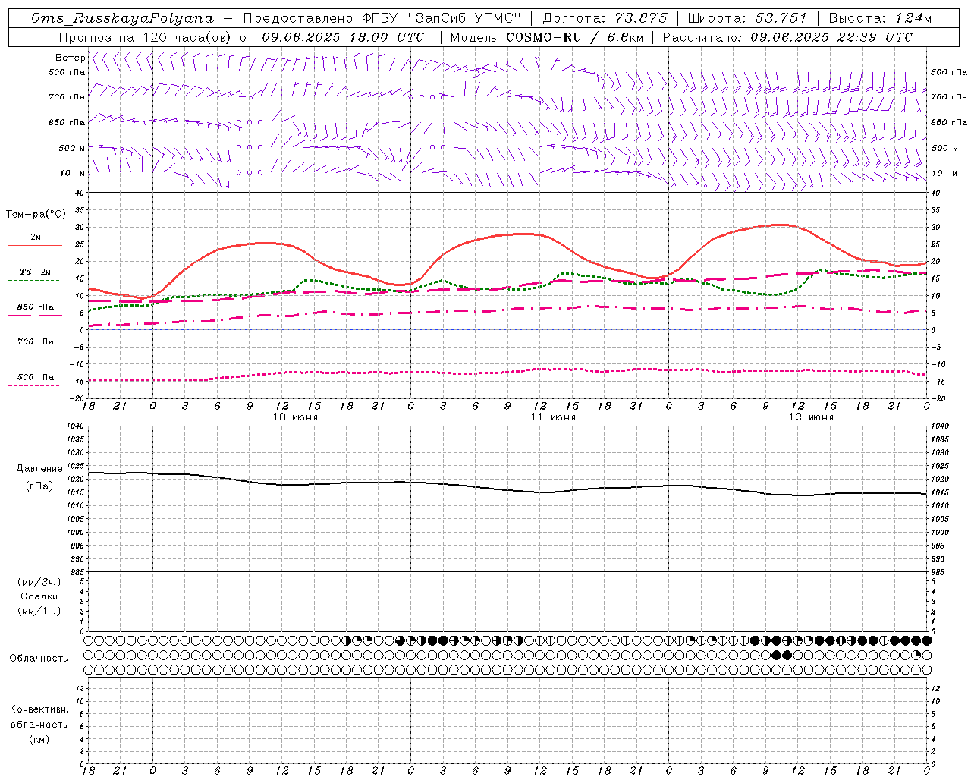
Task: Select the forecast start 09.06.2025 18:00 UTC
Action: [343, 37]
